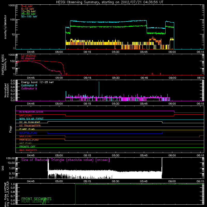Click the ATTENUATOR_STATE flag label
207x207 pixels.
pyautogui.click(x=31, y=112)
